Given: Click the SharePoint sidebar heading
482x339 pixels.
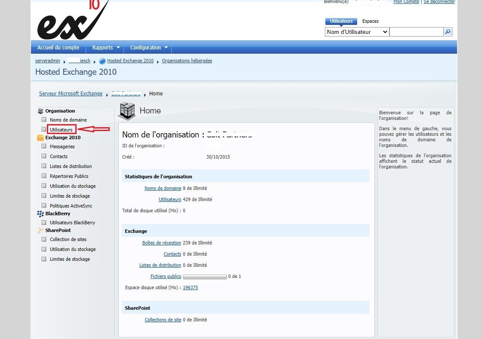Looking at the screenshot, I should pos(58,230).
